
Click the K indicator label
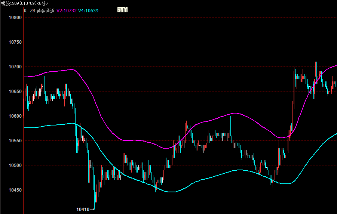point(25,11)
